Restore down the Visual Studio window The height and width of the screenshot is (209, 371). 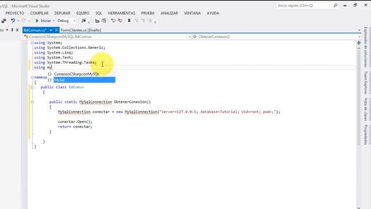[x=355, y=5]
